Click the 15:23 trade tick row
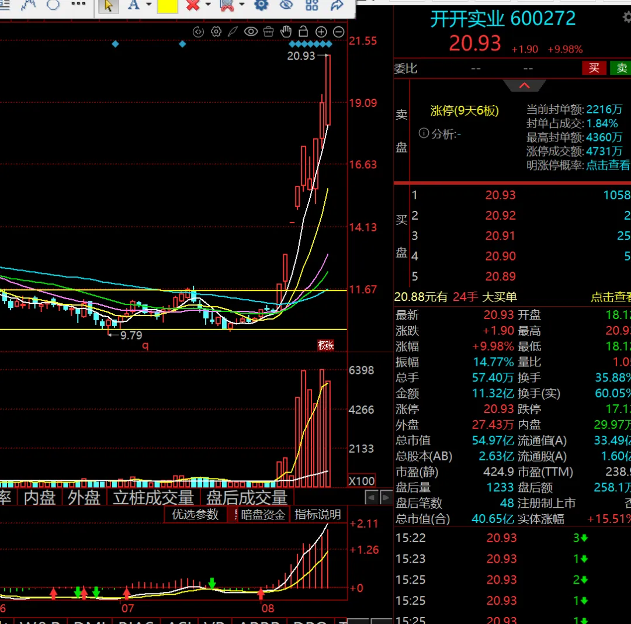 [x=512, y=559]
